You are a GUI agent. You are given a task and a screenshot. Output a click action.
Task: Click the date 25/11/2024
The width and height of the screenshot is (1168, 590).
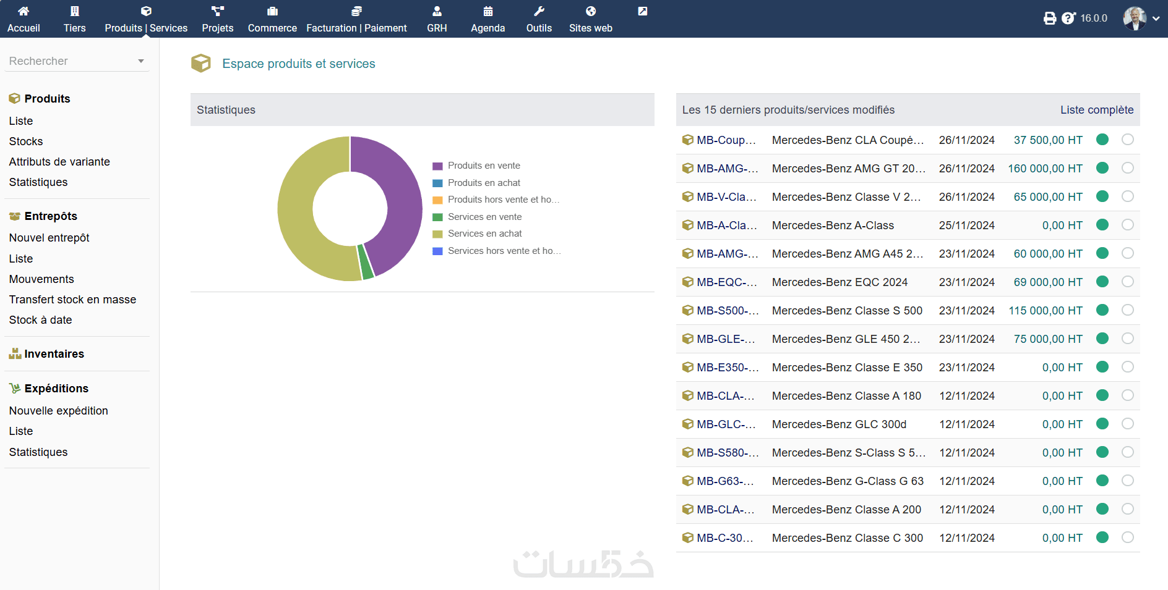click(x=967, y=225)
